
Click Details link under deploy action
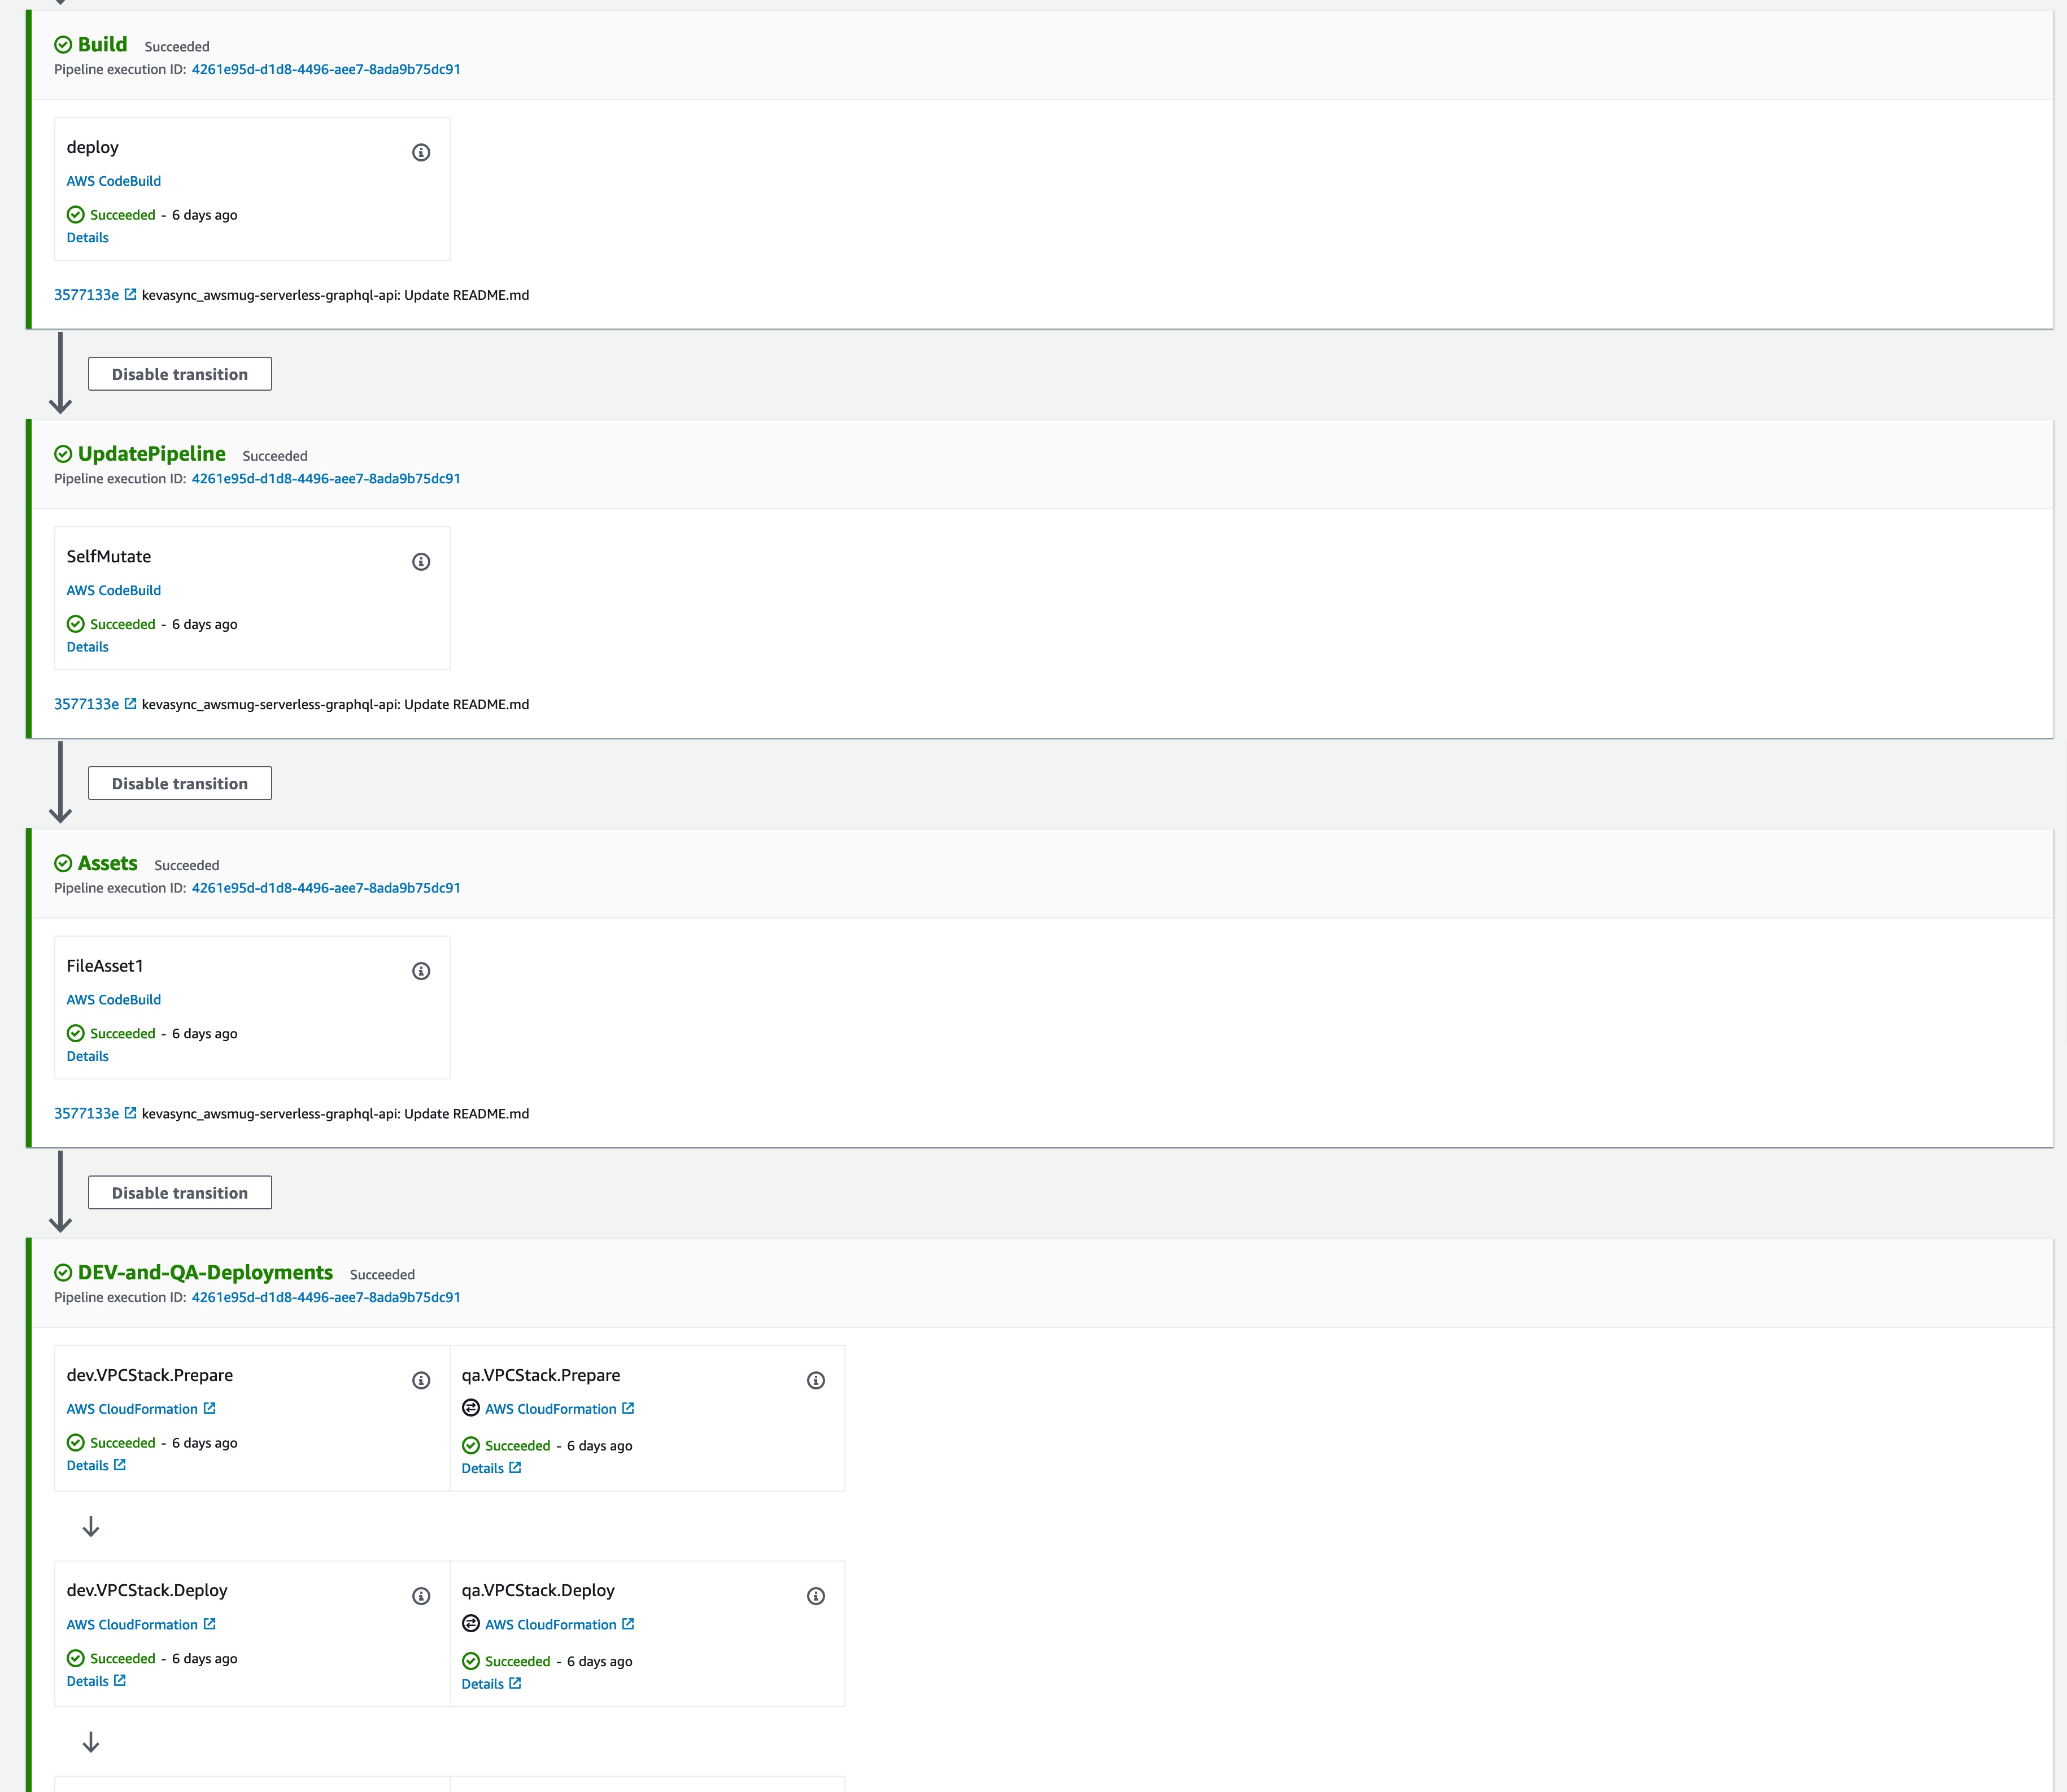87,238
